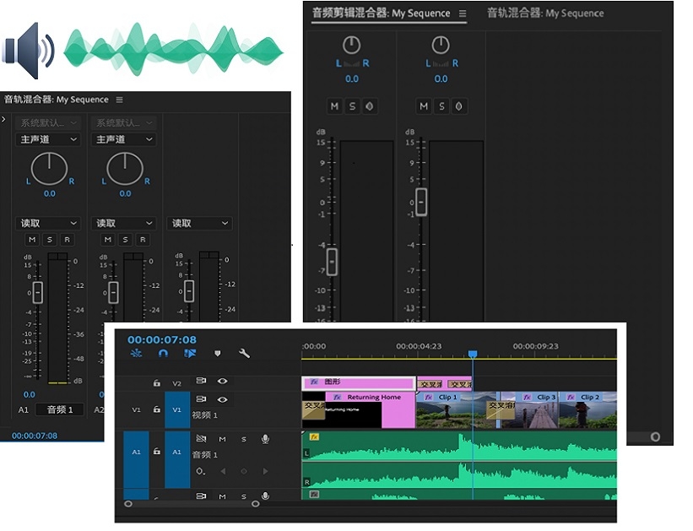Click the add marker icon in timeline
Viewport: 693px width, 531px height.
click(218, 353)
